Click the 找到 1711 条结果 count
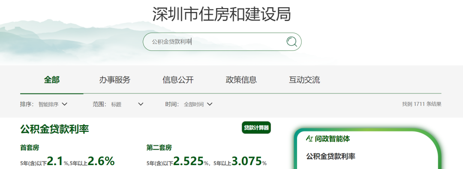The height and width of the screenshot is (169, 463). coord(422,104)
